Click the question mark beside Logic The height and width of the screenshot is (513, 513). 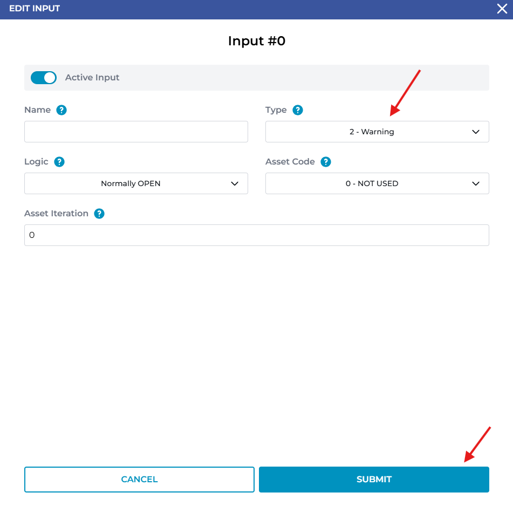tap(59, 162)
